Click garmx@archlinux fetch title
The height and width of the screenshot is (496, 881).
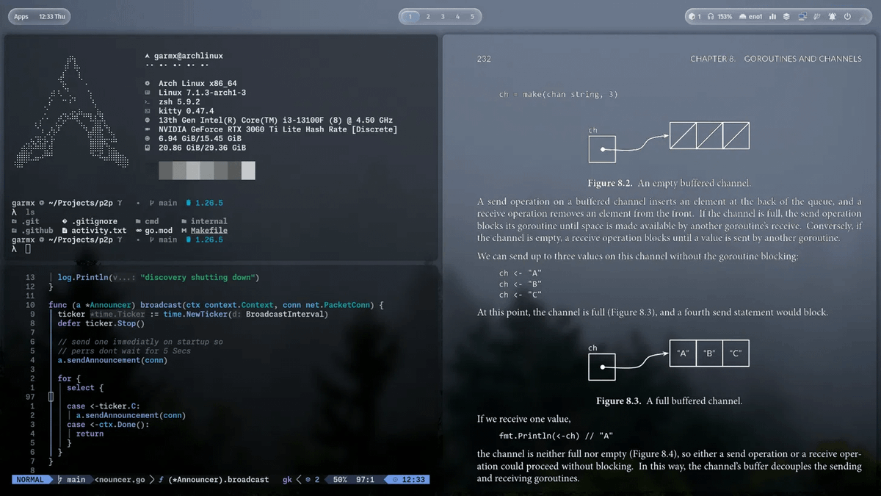189,56
